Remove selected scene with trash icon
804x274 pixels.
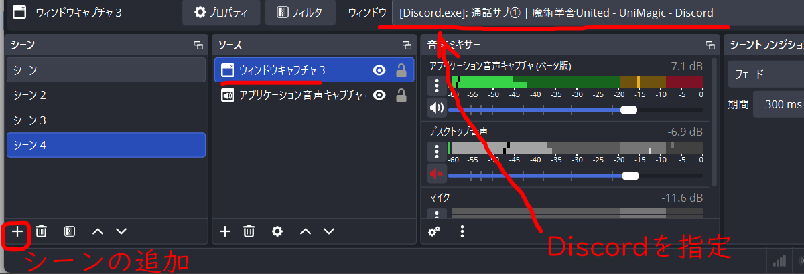click(42, 231)
